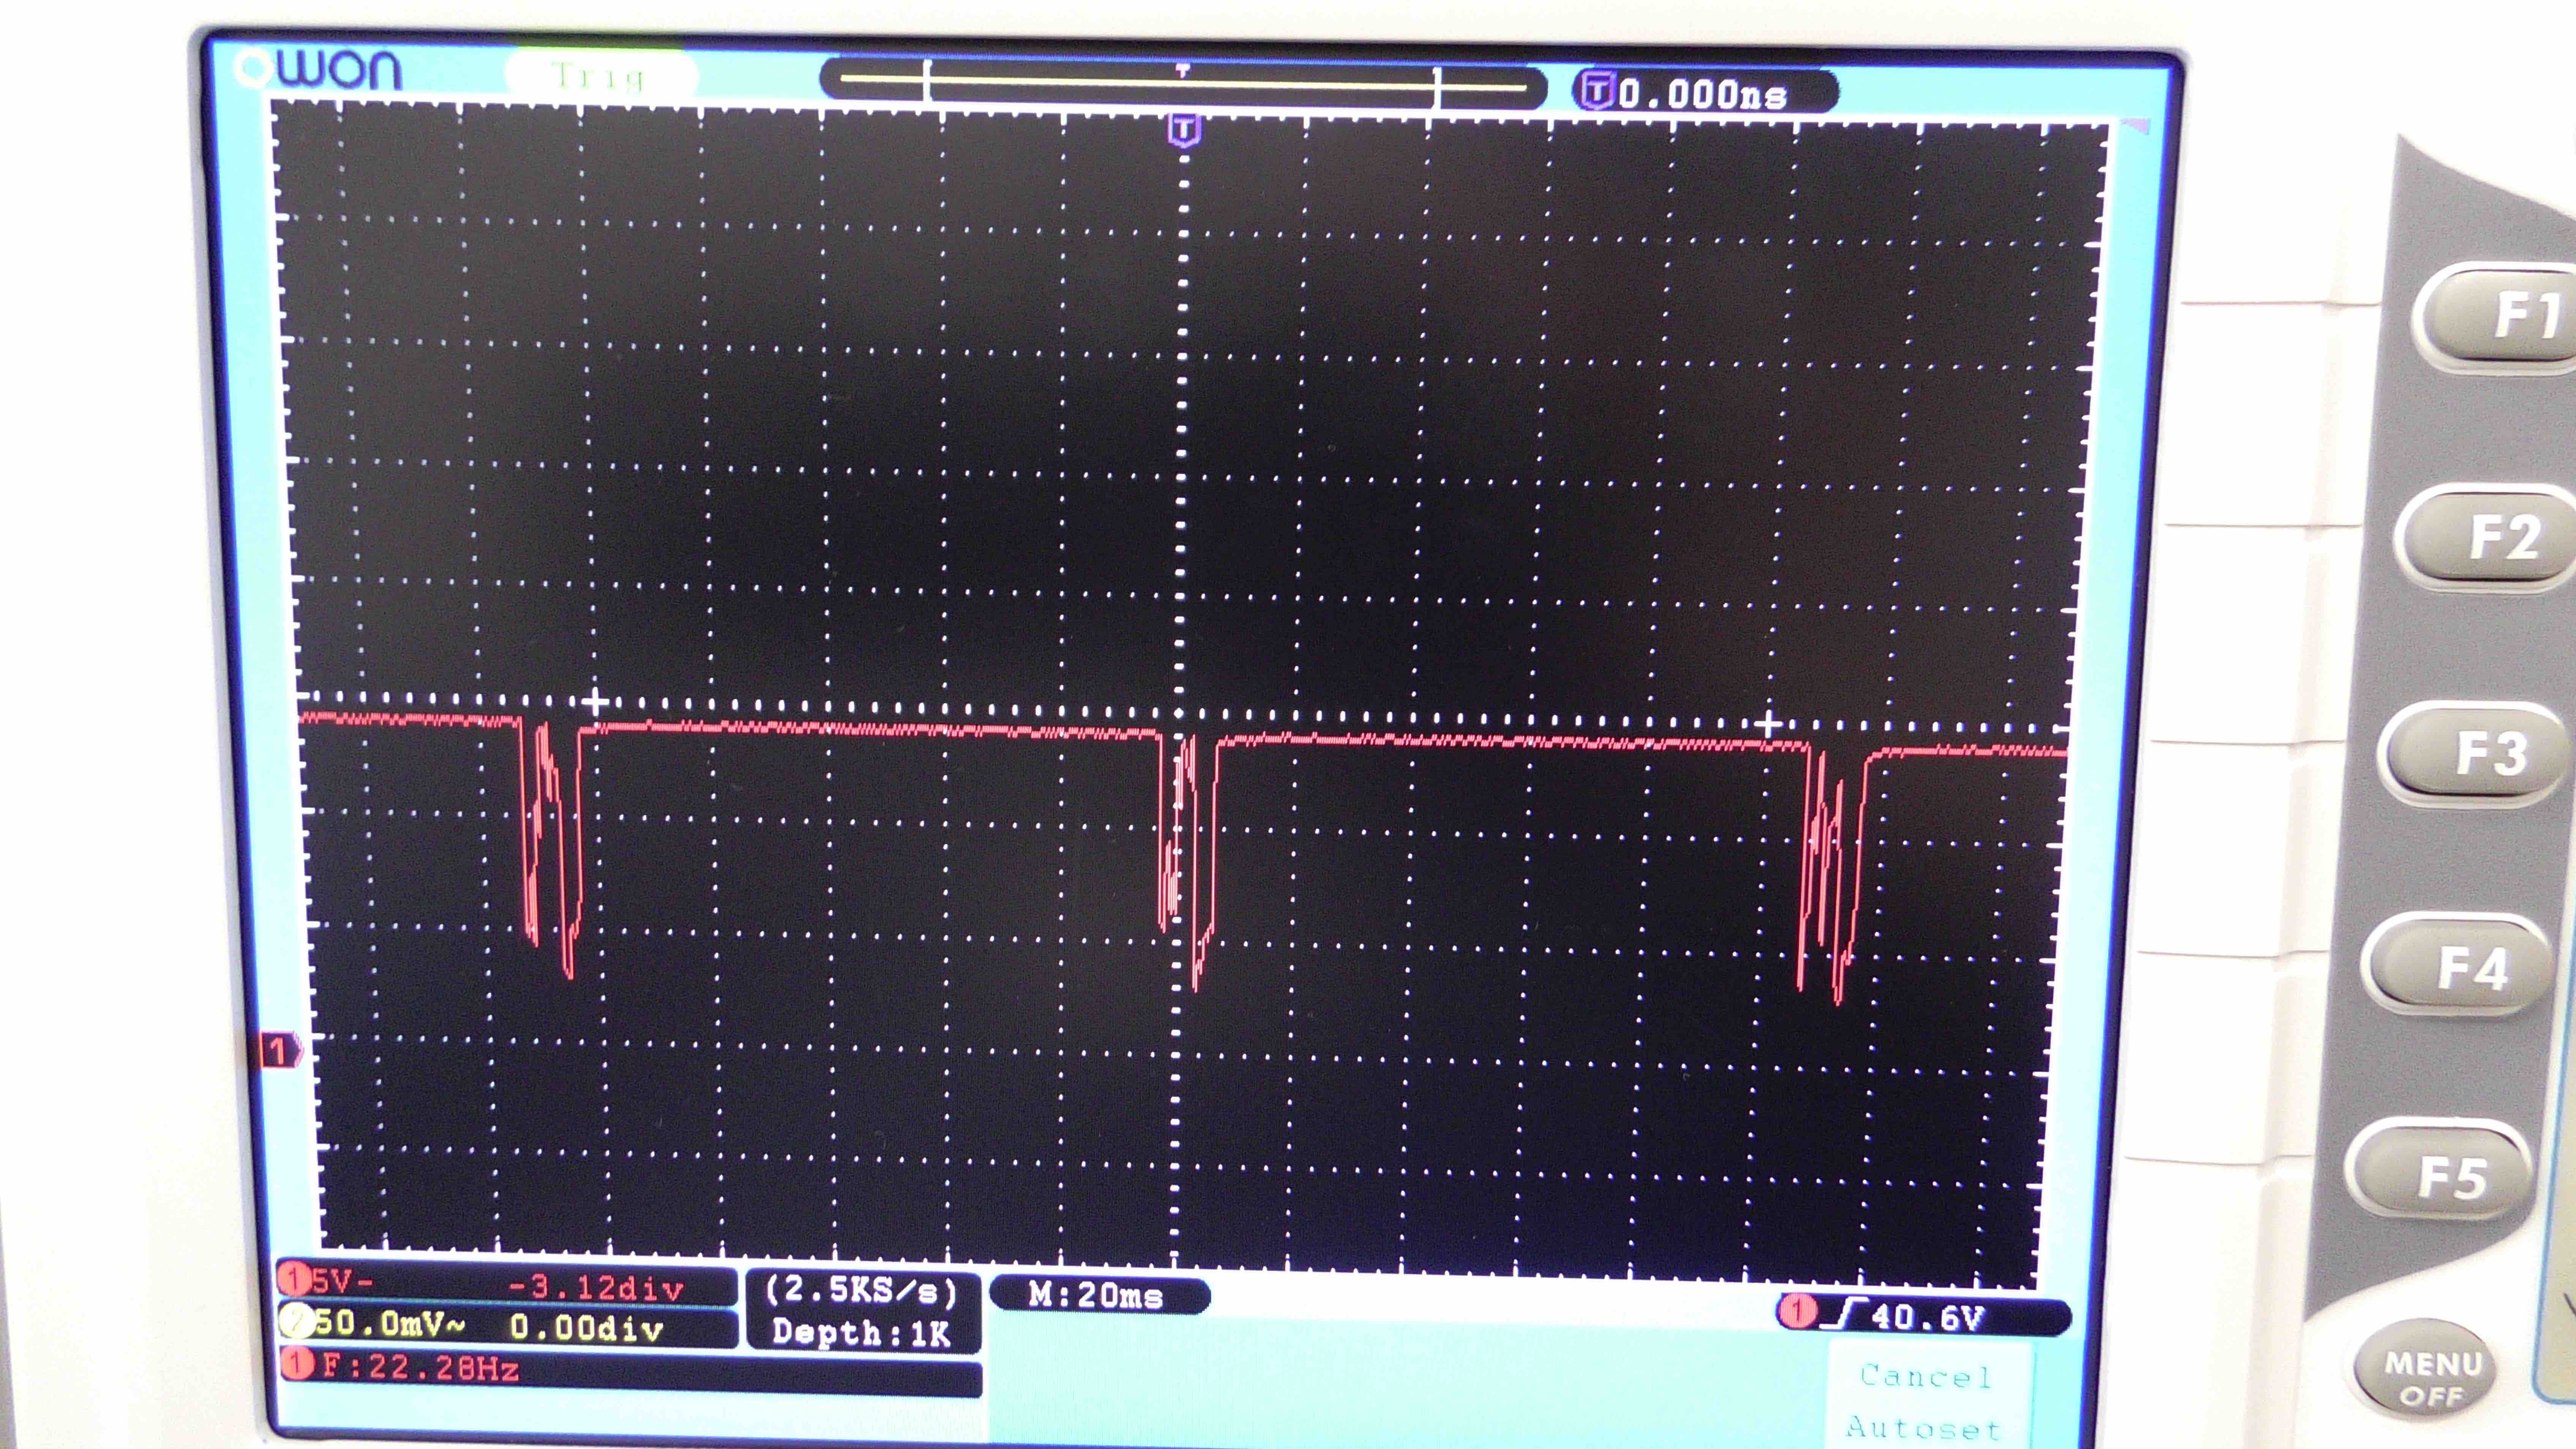Click the F:22.28Hz frequency readout
Image resolution: width=2576 pixels, height=1449 pixels.
421,1367
